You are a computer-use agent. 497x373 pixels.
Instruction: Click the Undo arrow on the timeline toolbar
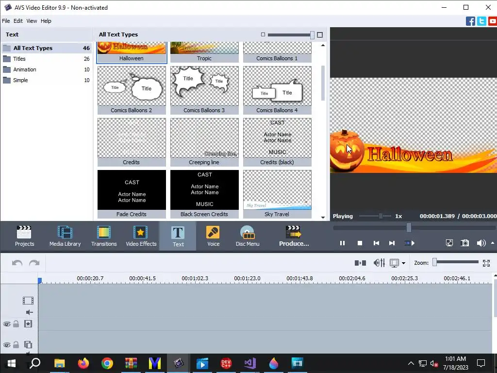[17, 263]
